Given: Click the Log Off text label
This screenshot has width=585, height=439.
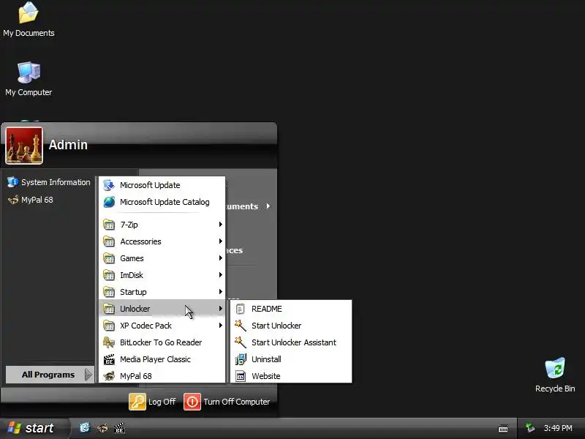Looking at the screenshot, I should pyautogui.click(x=162, y=402).
